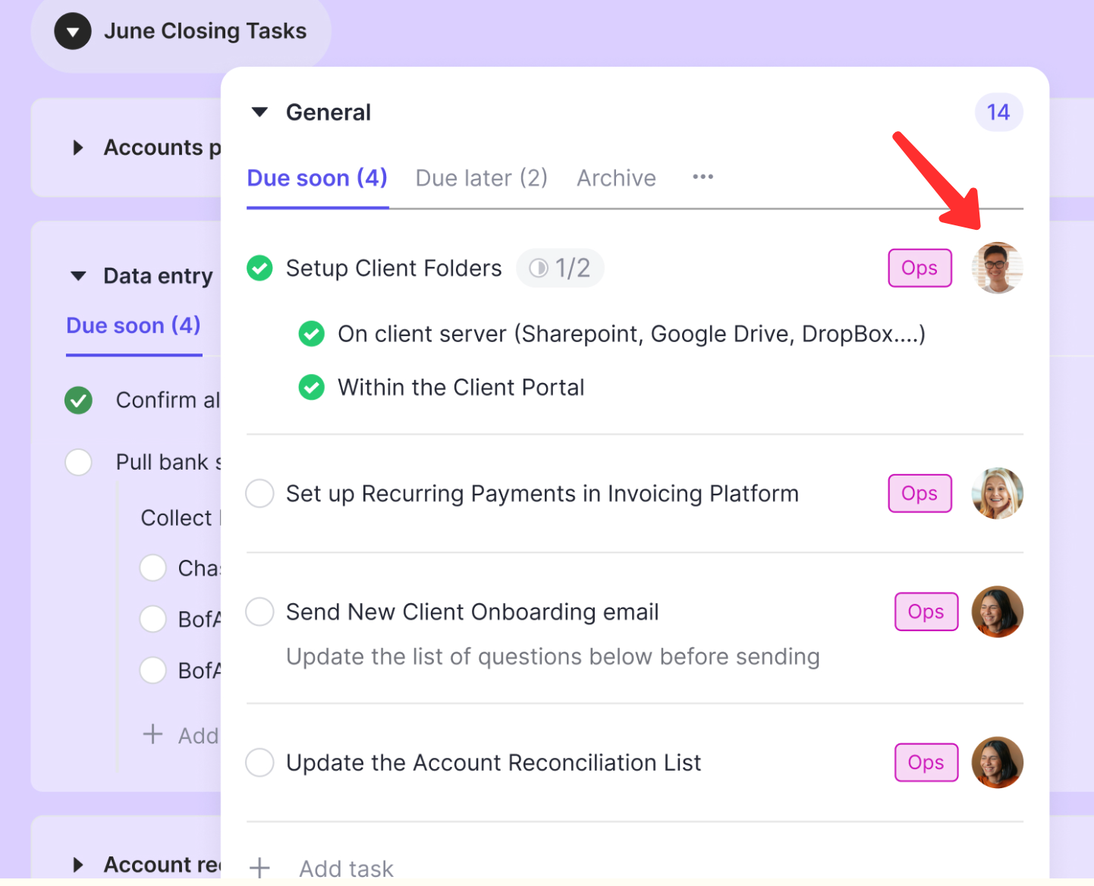Image resolution: width=1094 pixels, height=886 pixels.
Task: Collapse the General section
Action: point(259,112)
